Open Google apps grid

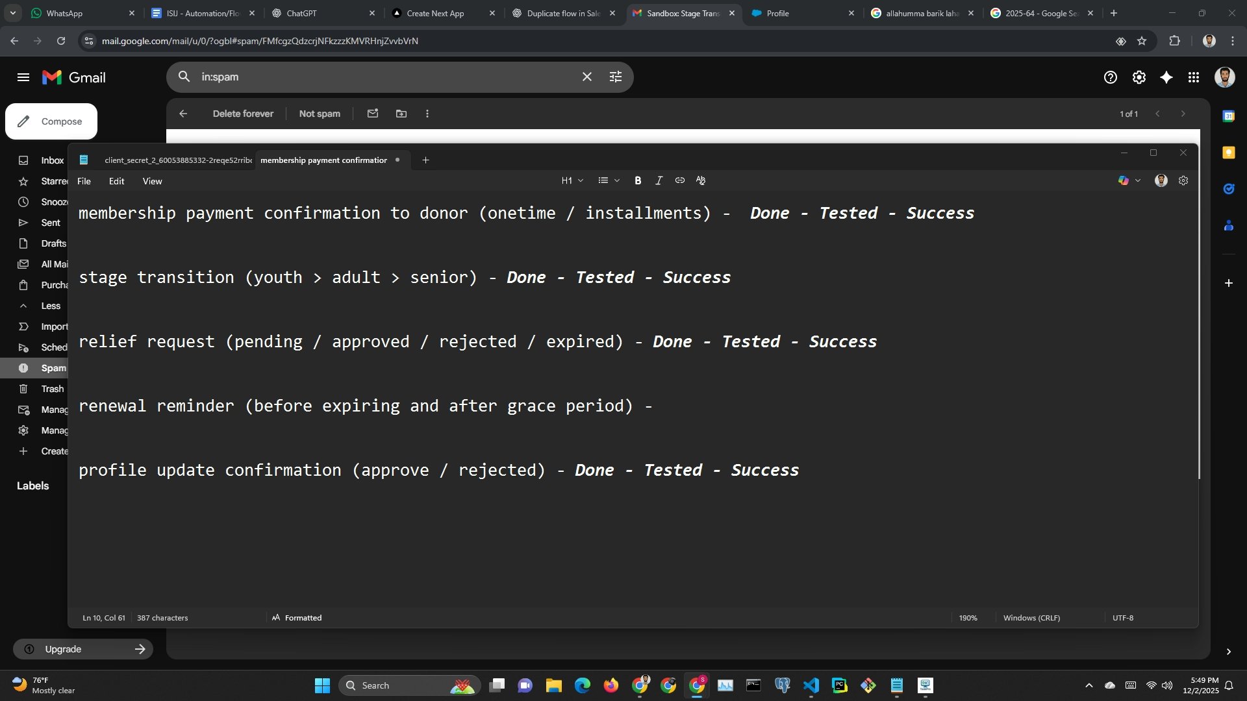pos(1194,77)
